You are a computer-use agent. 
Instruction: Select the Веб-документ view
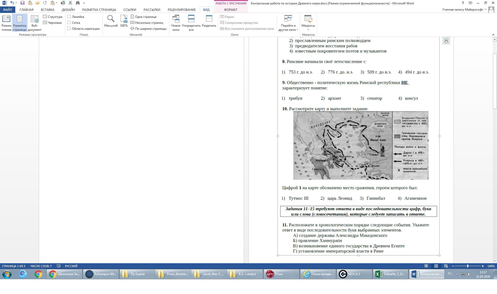[x=34, y=23]
